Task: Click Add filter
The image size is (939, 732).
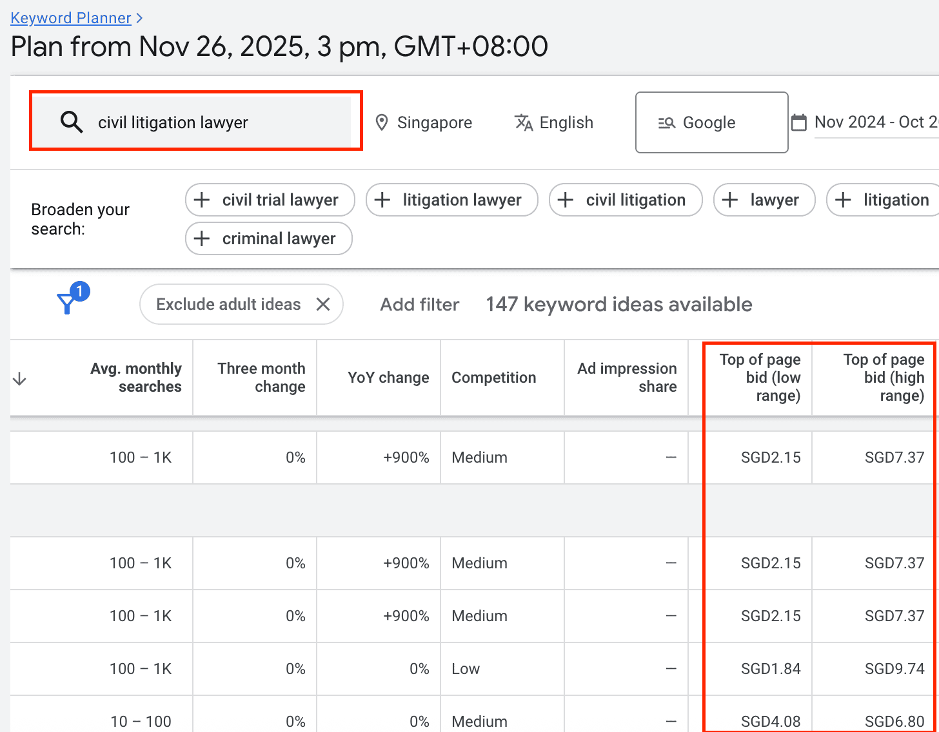Action: tap(419, 304)
